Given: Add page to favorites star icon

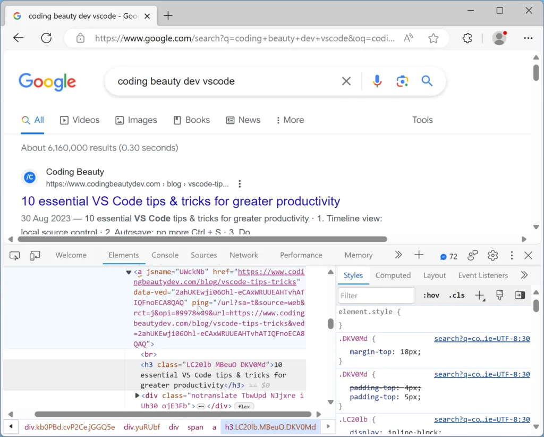Looking at the screenshot, I should [433, 38].
